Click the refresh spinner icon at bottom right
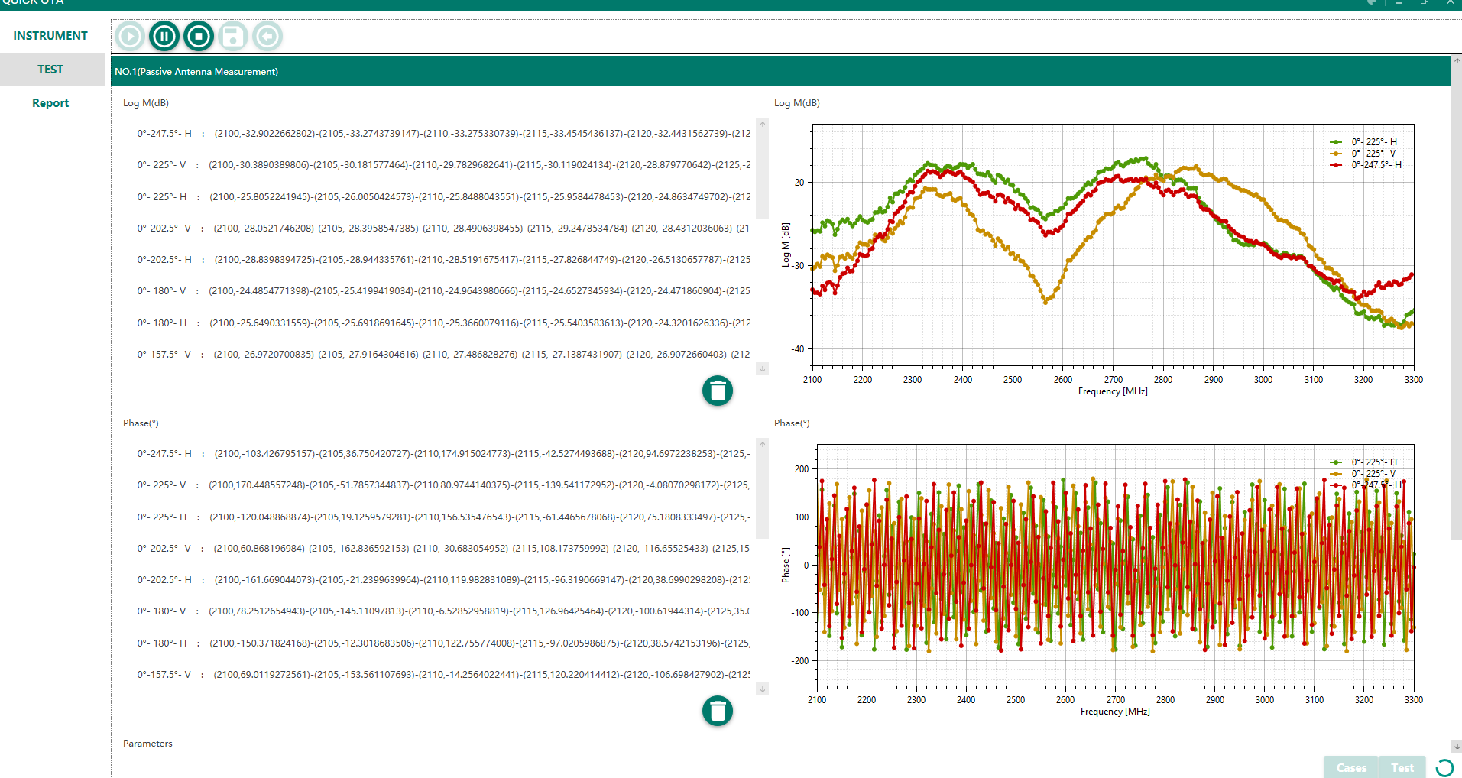1462x778 pixels. 1444,767
